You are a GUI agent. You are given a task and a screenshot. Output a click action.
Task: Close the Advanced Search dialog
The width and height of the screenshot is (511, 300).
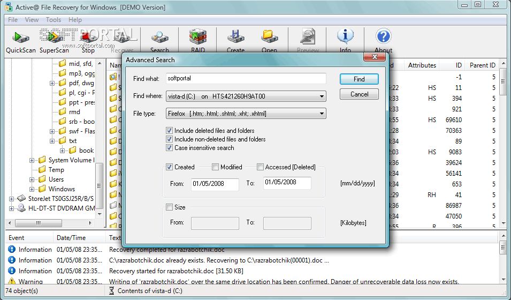[375, 57]
